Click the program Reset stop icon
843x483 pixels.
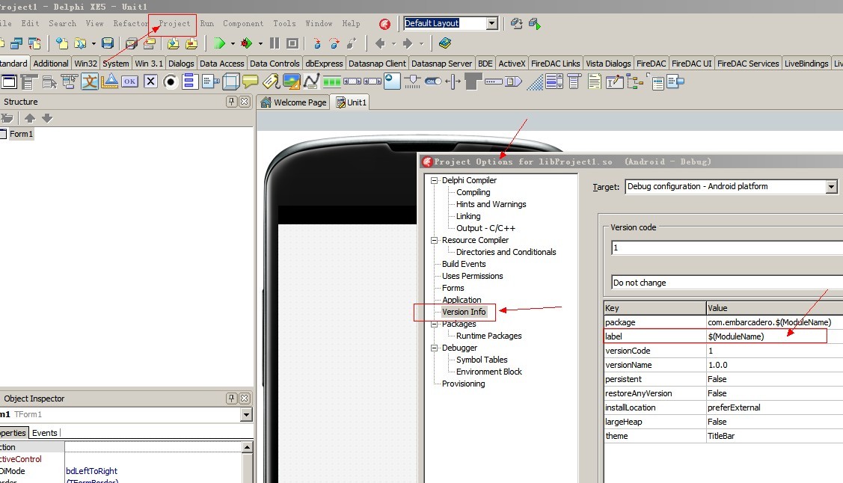point(292,43)
